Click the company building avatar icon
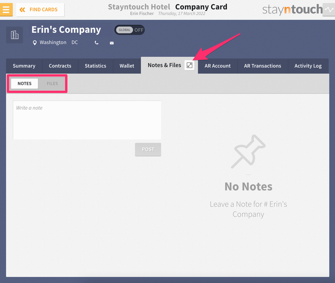 pos(15,35)
